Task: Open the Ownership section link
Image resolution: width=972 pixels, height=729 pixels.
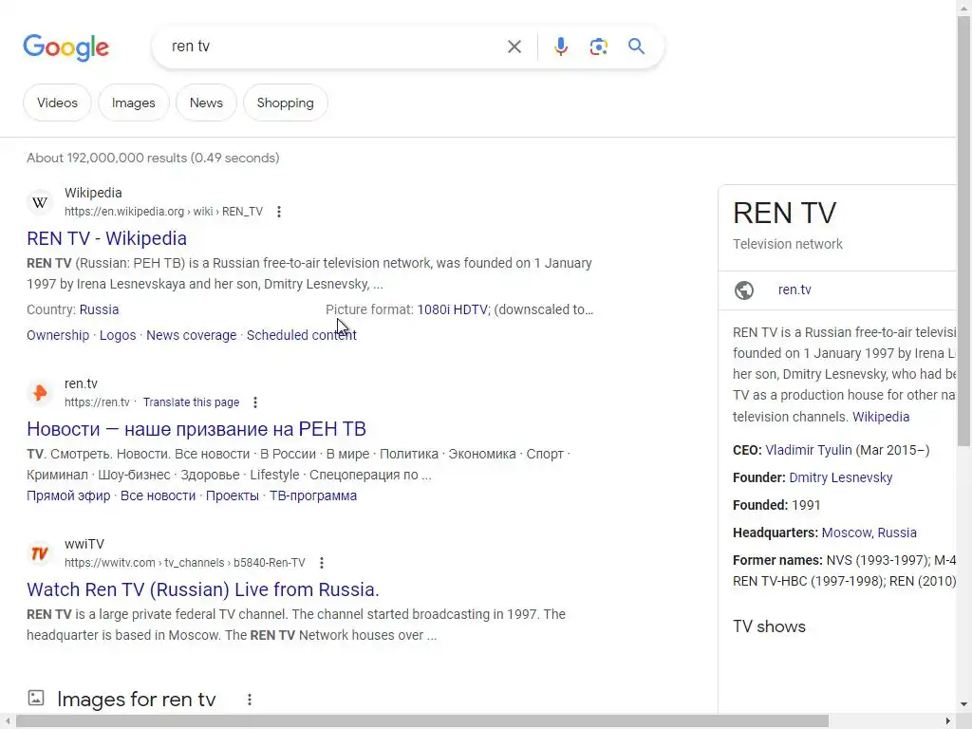Action: pyautogui.click(x=58, y=335)
